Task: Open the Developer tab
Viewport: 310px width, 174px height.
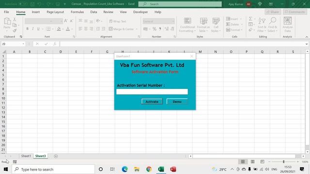Action: pyautogui.click(x=140, y=12)
